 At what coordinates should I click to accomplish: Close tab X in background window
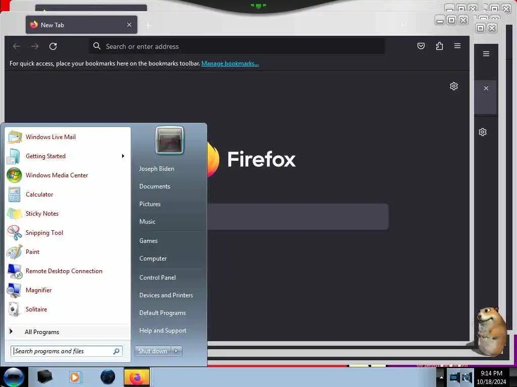pyautogui.click(x=486, y=88)
